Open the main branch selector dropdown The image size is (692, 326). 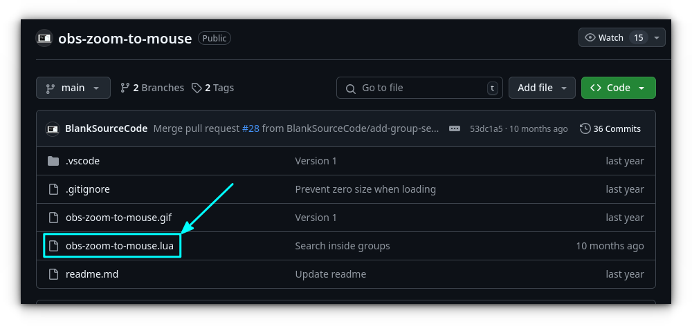click(x=73, y=88)
